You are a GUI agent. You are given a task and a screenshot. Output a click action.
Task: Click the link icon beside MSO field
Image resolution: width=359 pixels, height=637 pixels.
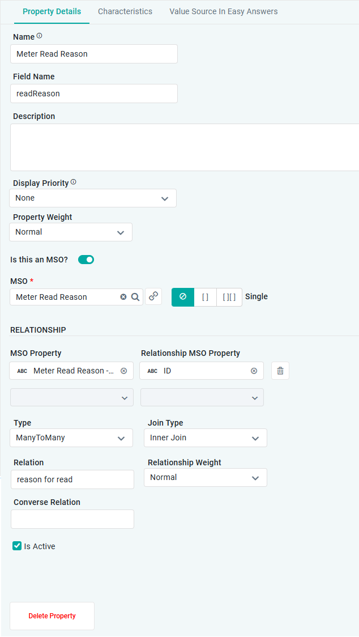pyautogui.click(x=153, y=296)
